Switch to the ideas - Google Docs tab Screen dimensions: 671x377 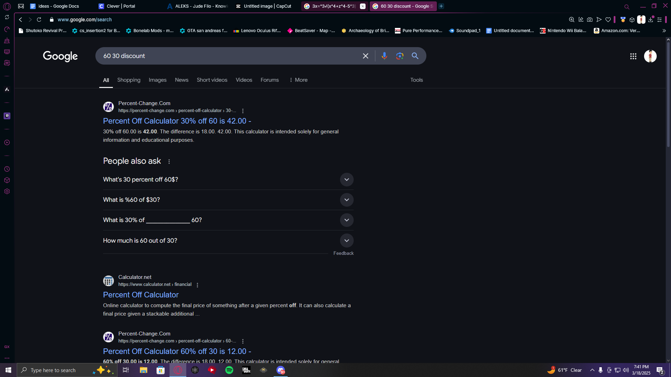59,6
